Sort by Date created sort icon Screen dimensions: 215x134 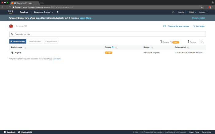tap(188, 47)
